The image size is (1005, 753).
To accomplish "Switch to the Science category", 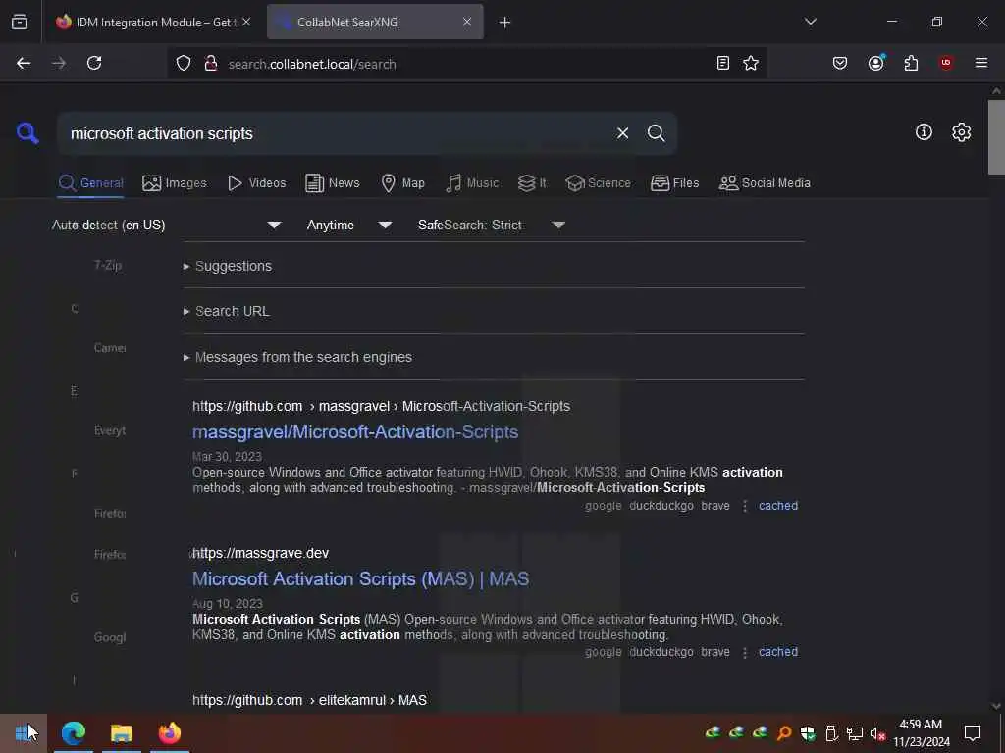I will point(598,183).
